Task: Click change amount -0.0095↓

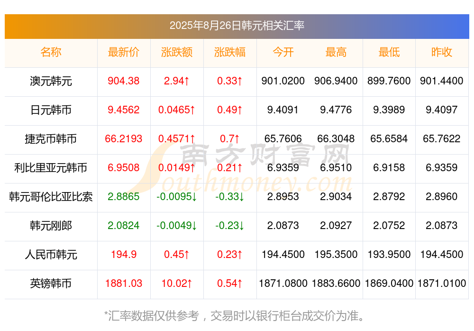Action: tap(176, 196)
